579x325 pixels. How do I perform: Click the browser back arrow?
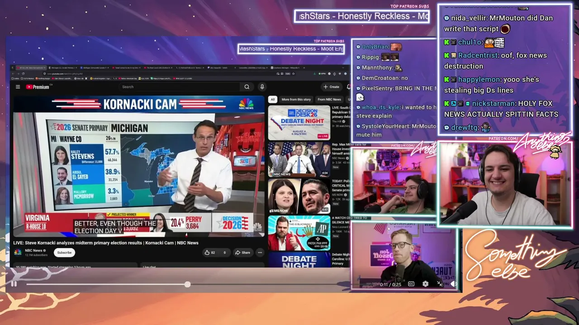pyautogui.click(x=13, y=73)
